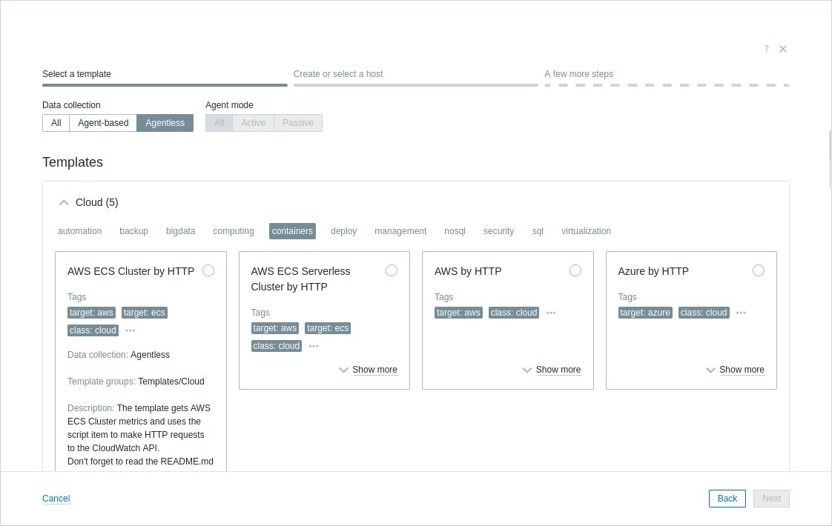Filter templates by bigdata subclass
Viewport: 832px width, 526px height.
[x=180, y=231]
